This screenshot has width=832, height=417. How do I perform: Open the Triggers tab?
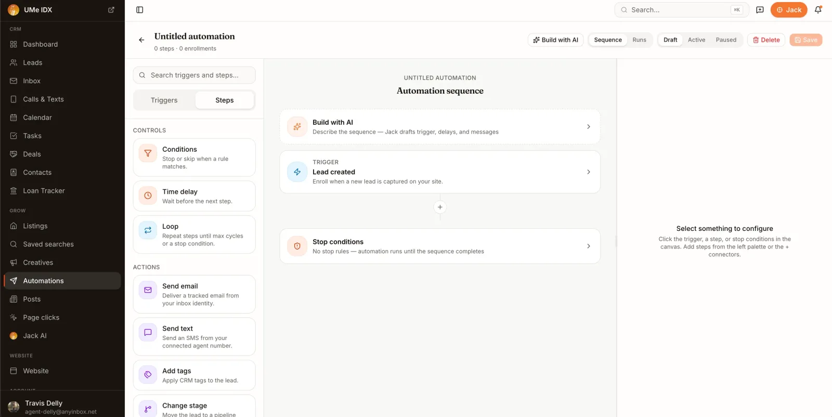[x=164, y=100]
